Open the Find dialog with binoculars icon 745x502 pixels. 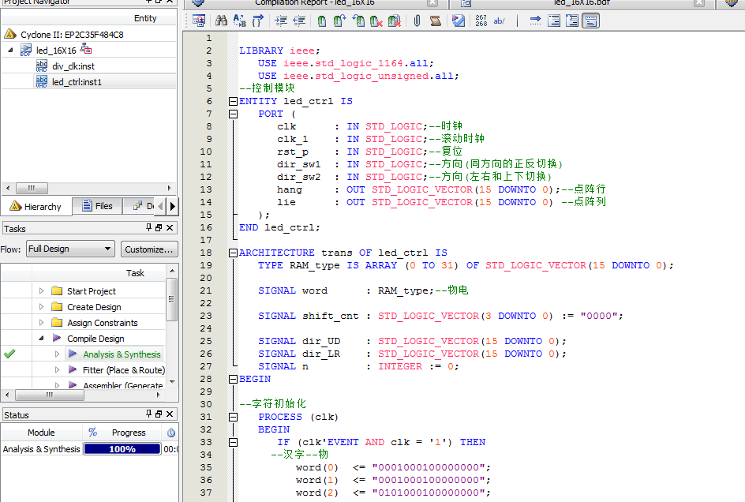pyautogui.click(x=222, y=21)
